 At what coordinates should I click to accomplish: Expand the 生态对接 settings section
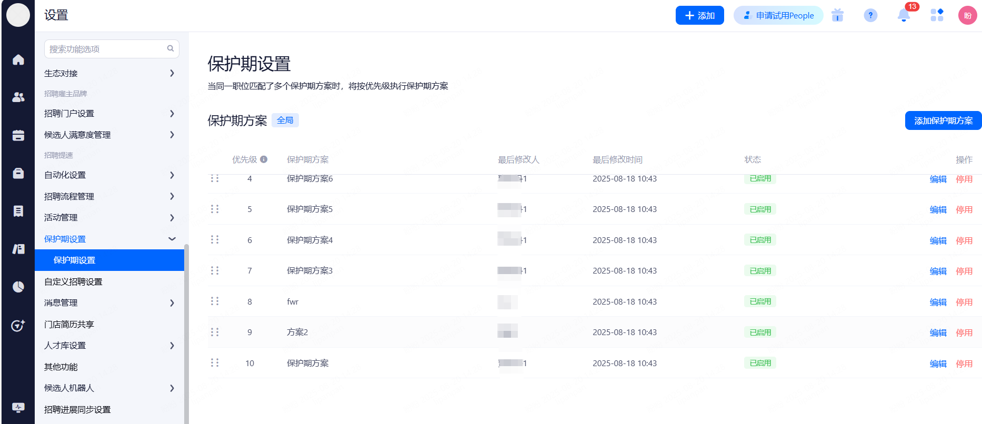point(109,73)
